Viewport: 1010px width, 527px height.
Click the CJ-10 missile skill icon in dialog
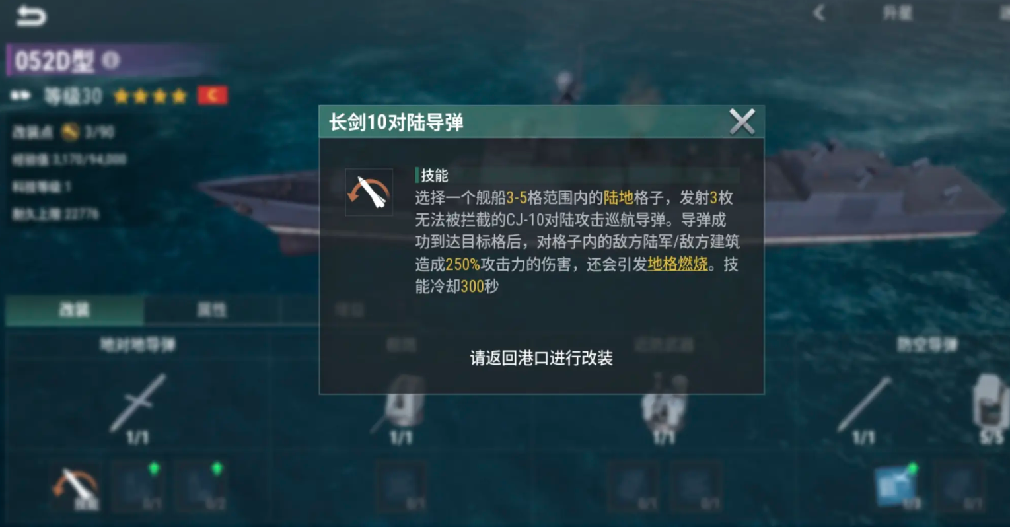click(x=369, y=192)
